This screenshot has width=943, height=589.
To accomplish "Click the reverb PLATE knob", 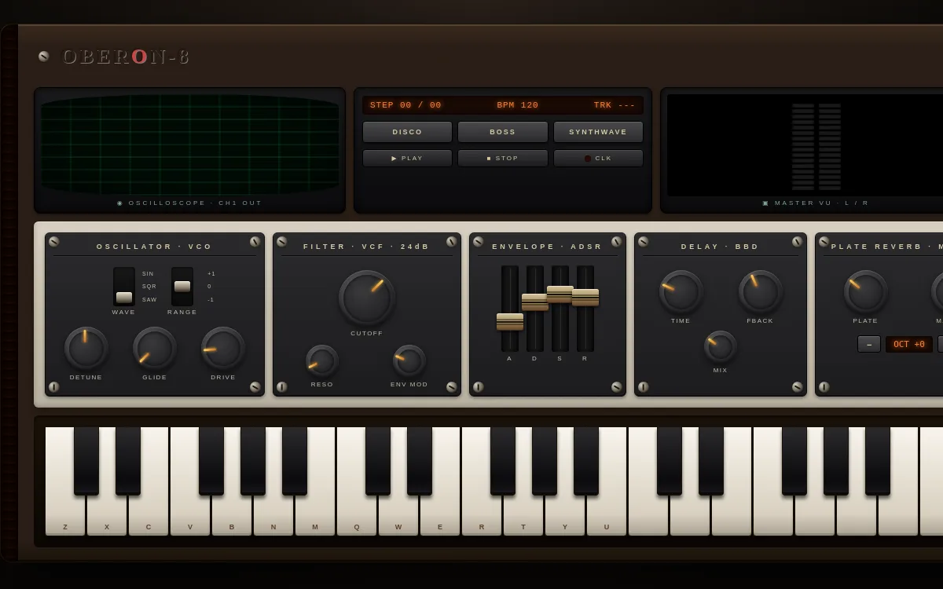I will (865, 291).
